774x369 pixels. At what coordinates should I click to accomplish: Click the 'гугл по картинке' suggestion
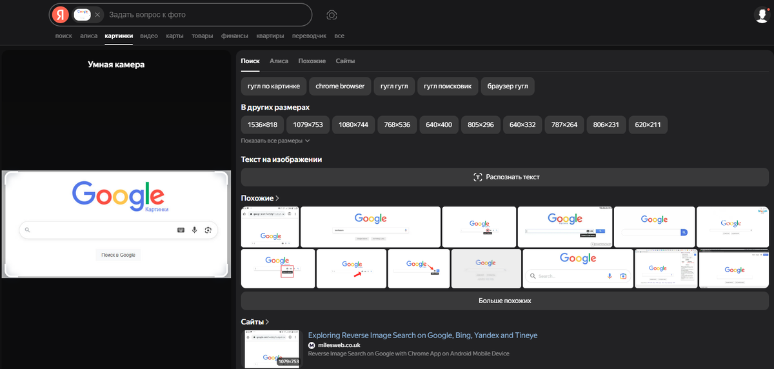[273, 86]
